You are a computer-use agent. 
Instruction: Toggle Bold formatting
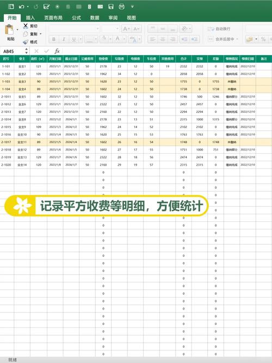coord(54,39)
